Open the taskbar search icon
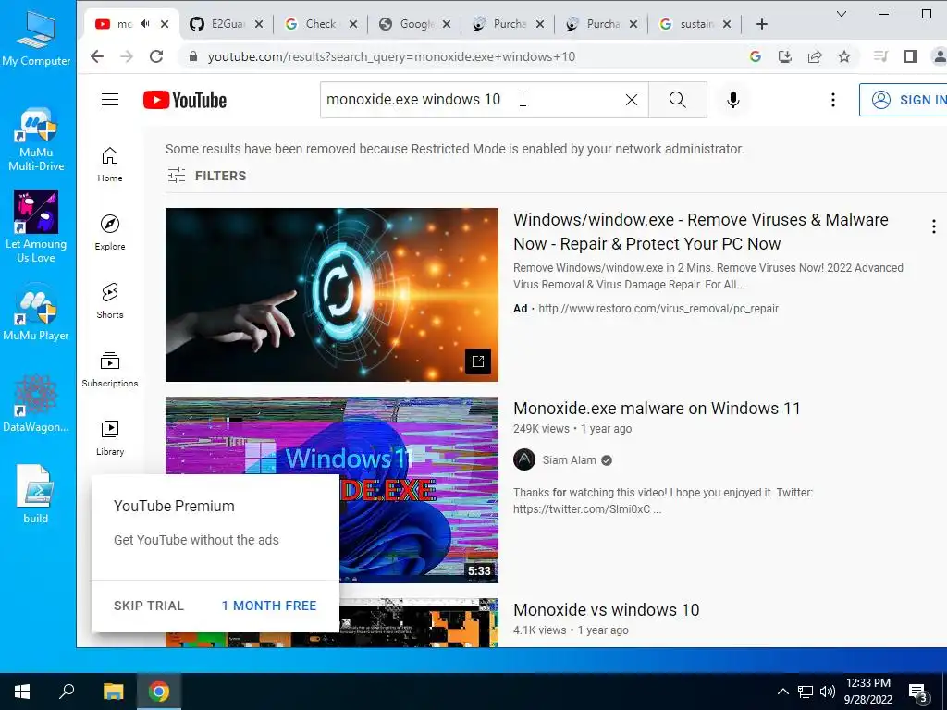The height and width of the screenshot is (710, 947). click(67, 692)
